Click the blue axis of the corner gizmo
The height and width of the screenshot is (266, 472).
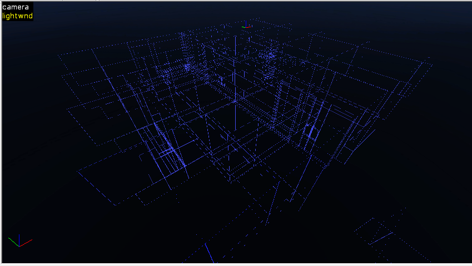19,238
